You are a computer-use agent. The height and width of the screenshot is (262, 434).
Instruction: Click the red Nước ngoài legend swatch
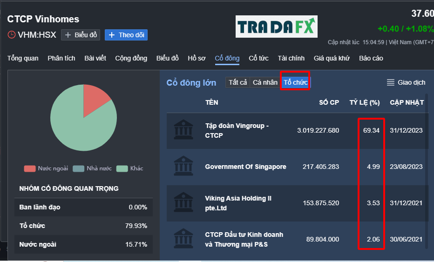[x=30, y=168]
